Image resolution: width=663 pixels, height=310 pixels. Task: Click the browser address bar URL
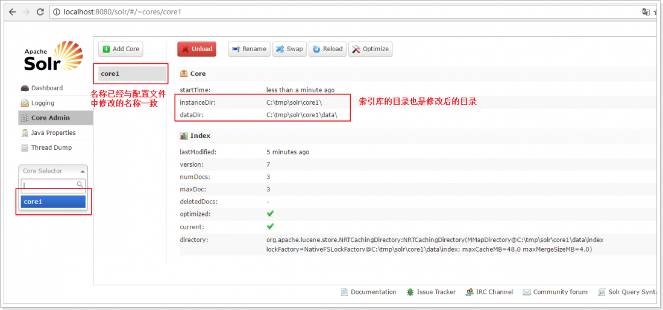point(122,12)
